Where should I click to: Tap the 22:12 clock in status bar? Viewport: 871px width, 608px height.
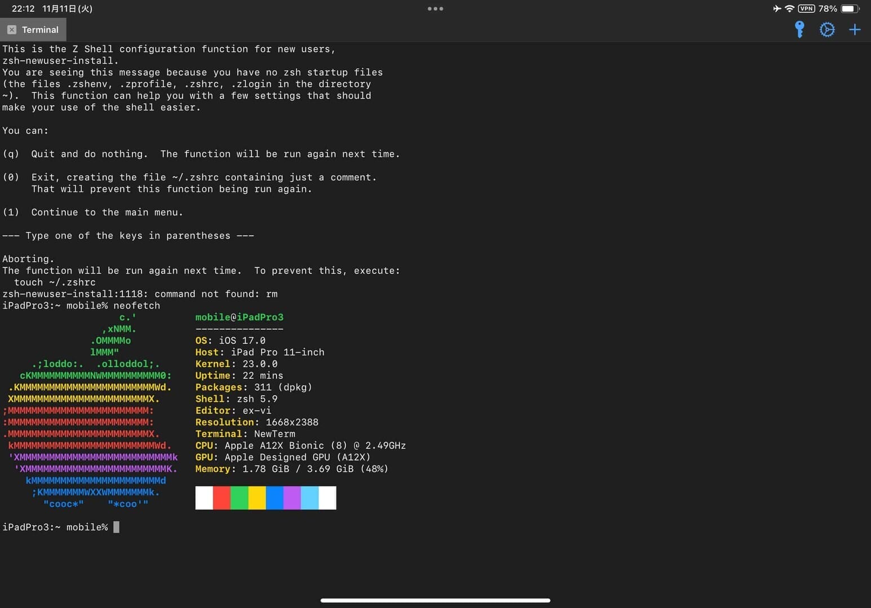tap(23, 8)
